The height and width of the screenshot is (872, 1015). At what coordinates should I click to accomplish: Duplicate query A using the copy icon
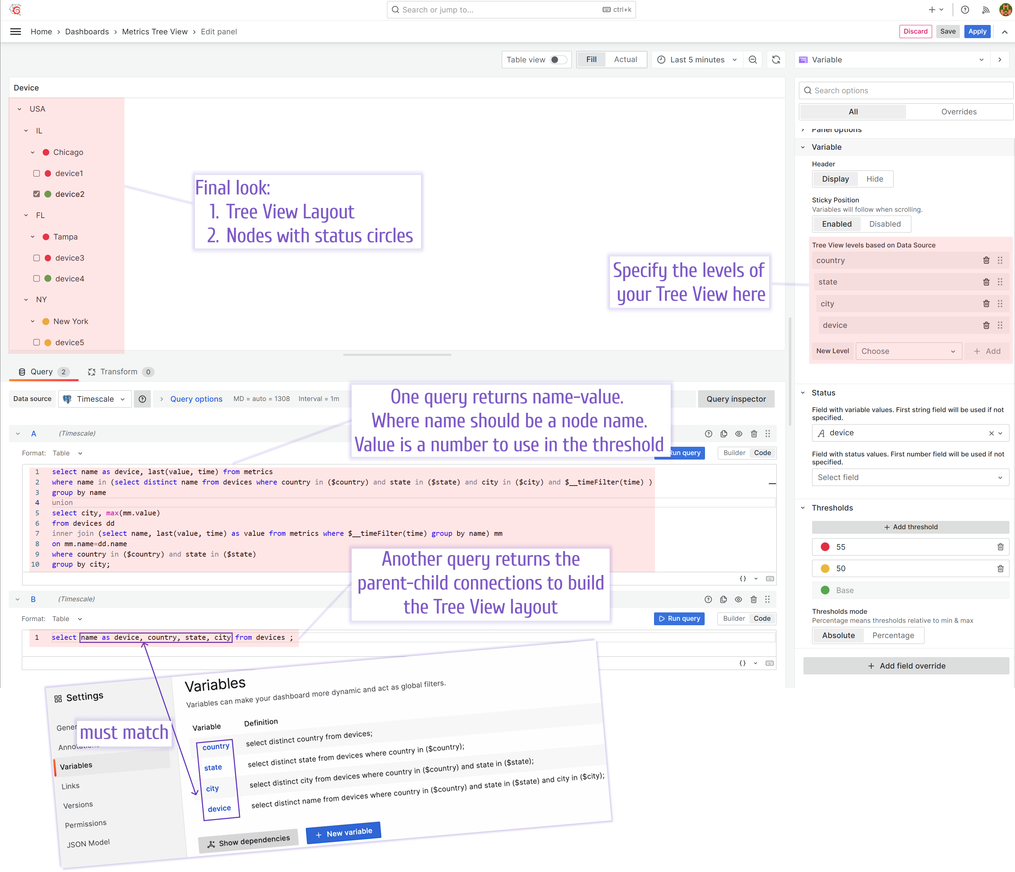pyautogui.click(x=723, y=433)
